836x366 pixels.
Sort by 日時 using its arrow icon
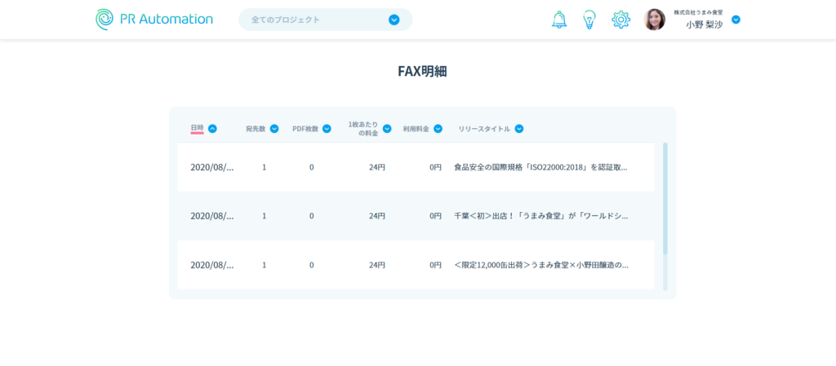[212, 128]
